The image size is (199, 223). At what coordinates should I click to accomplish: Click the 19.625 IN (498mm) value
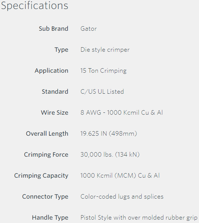[109, 134]
